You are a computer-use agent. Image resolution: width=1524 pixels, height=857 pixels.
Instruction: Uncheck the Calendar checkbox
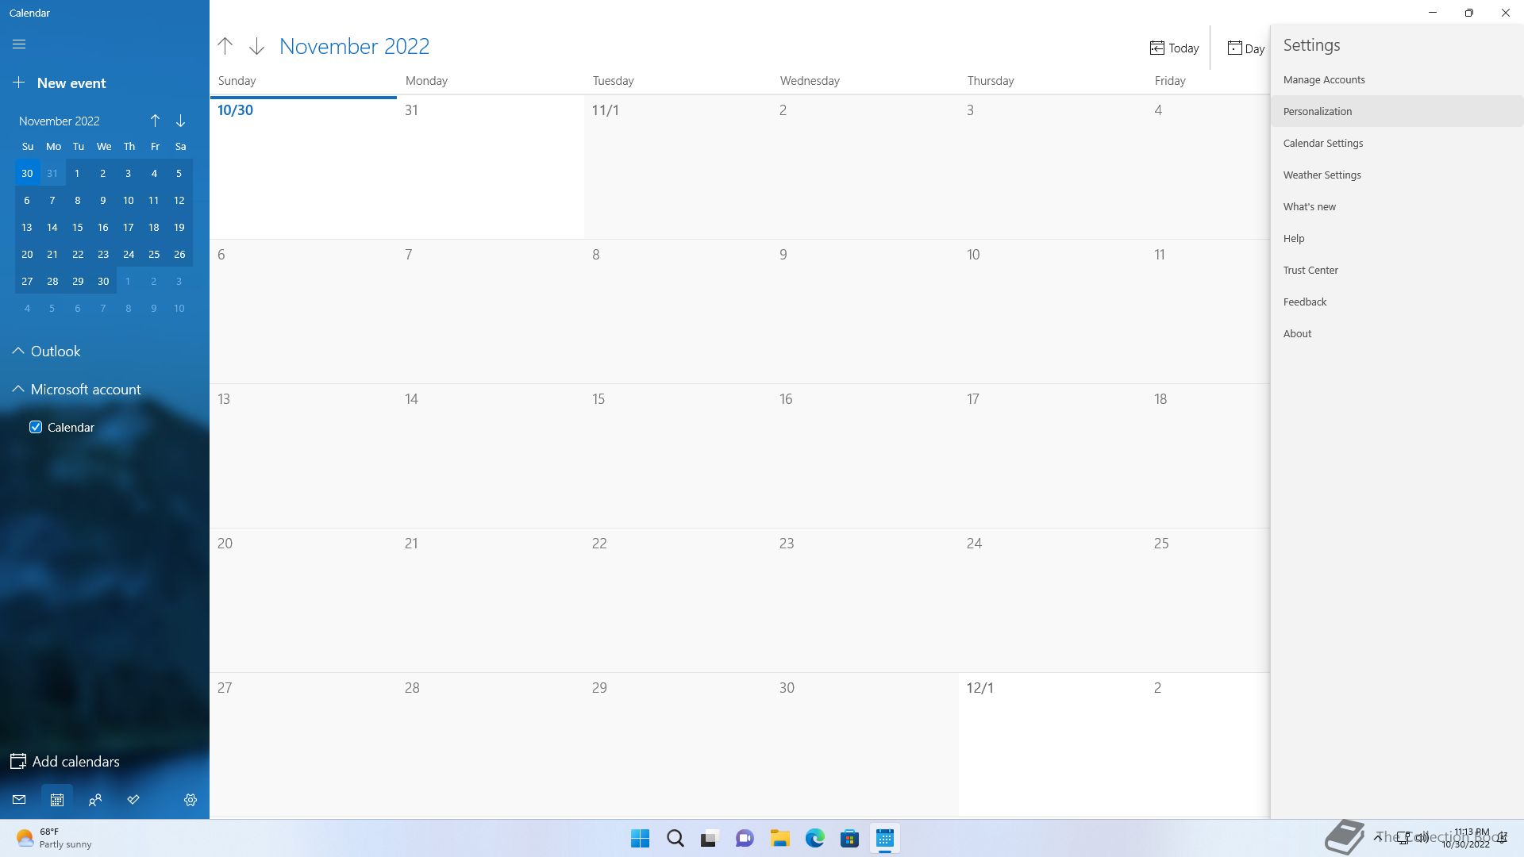point(36,427)
